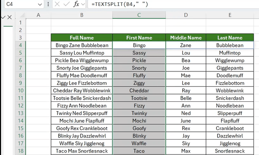The width and height of the screenshot is (259, 155).
Task: Select cell Sassy Lou Muffintop
Action: [82, 53]
